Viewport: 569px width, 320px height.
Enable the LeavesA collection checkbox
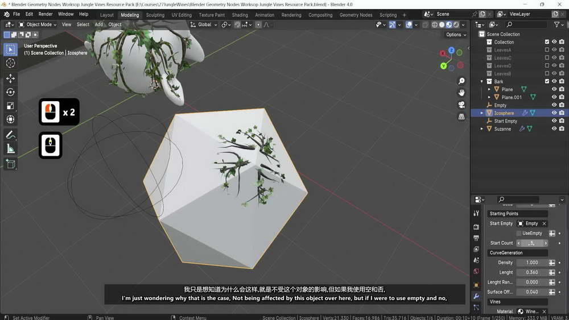click(x=547, y=50)
